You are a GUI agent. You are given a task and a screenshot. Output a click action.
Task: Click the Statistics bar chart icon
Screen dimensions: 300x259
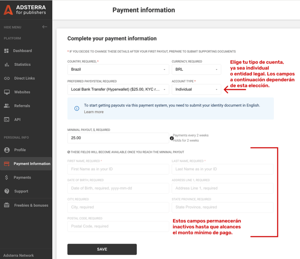[x=7, y=65]
